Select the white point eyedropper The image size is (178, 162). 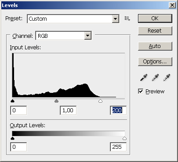(x=167, y=77)
